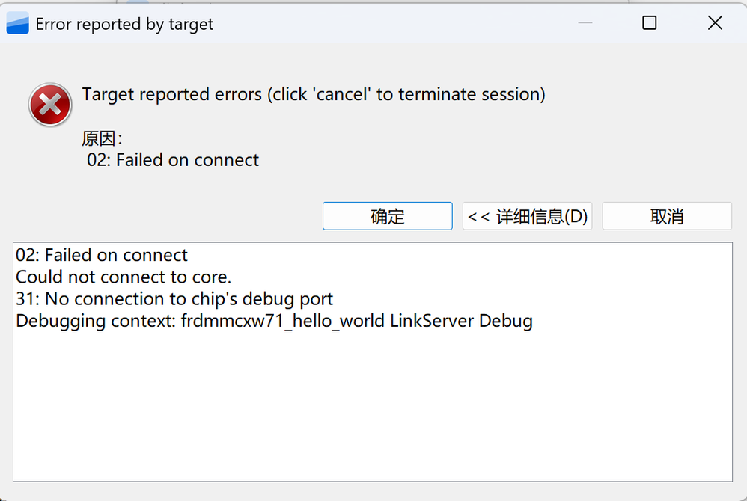Click the 'Could not connect to core.' line

124,277
